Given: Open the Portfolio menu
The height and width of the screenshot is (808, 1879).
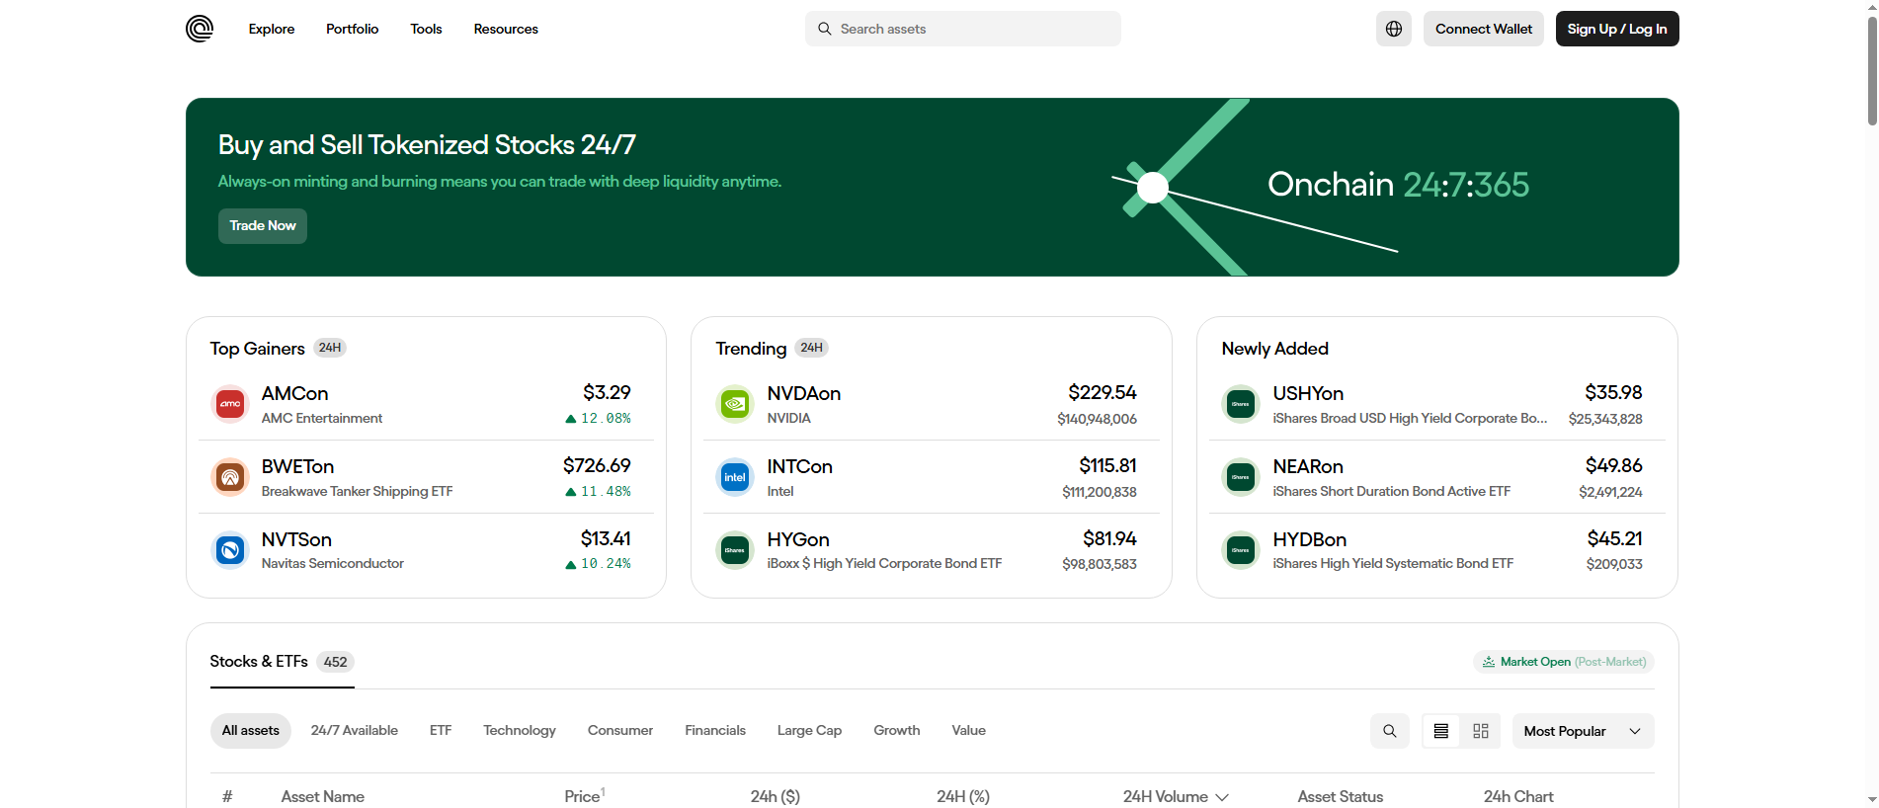Looking at the screenshot, I should click(353, 29).
